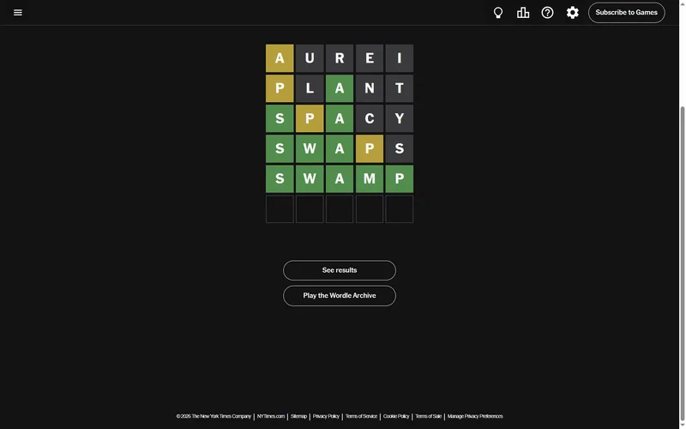Click the gray C tile in SPACY row
The width and height of the screenshot is (686, 429).
pos(370,118)
